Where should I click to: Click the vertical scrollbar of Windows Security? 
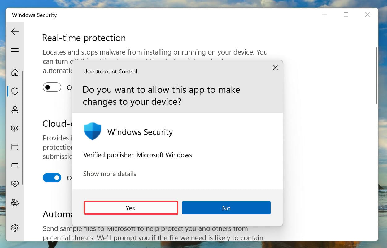click(x=377, y=75)
